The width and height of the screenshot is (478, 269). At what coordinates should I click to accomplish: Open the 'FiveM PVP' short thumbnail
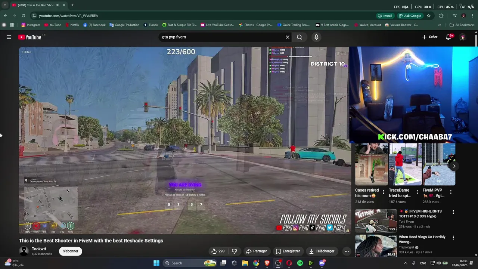[x=439, y=164]
